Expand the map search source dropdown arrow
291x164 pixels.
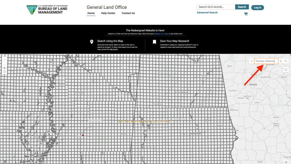[252, 61]
